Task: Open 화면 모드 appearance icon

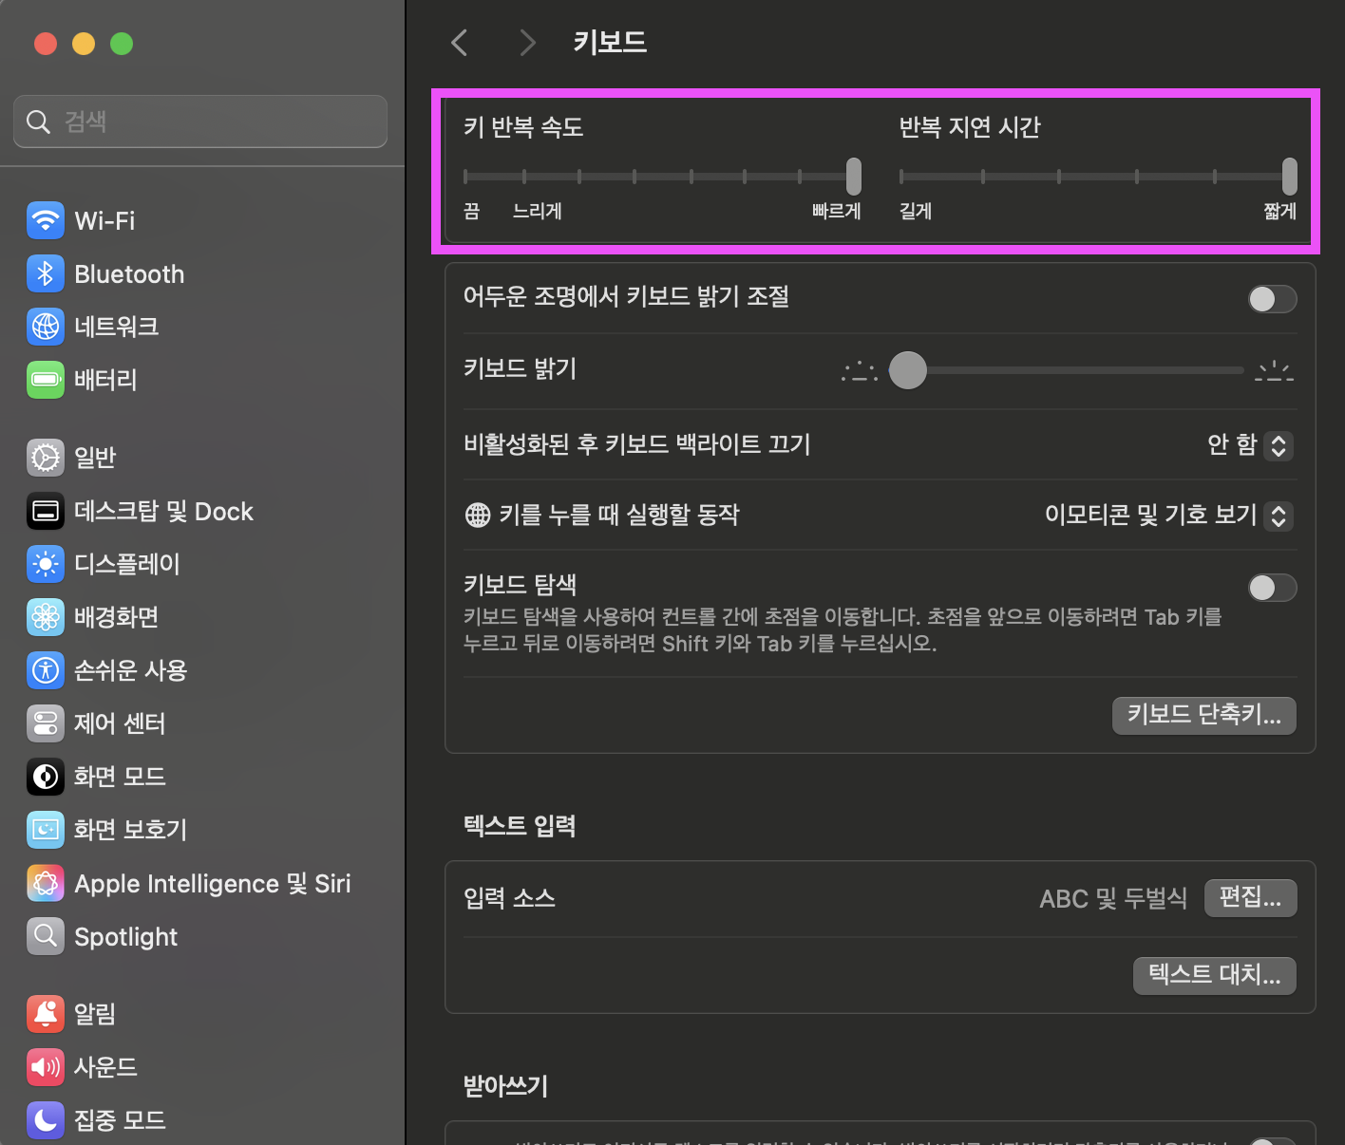Action: (46, 777)
